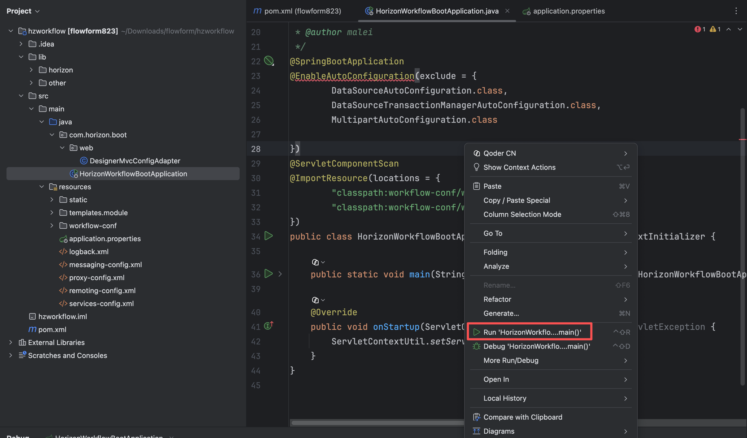The image size is (747, 438).
Task: Select messaging-config.xml in the project tree
Action: pyautogui.click(x=105, y=265)
